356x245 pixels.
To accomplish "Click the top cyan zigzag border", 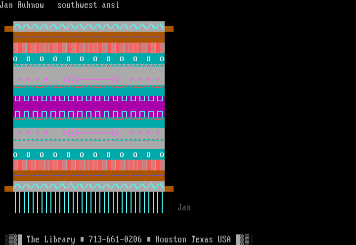I will pos(89,26).
